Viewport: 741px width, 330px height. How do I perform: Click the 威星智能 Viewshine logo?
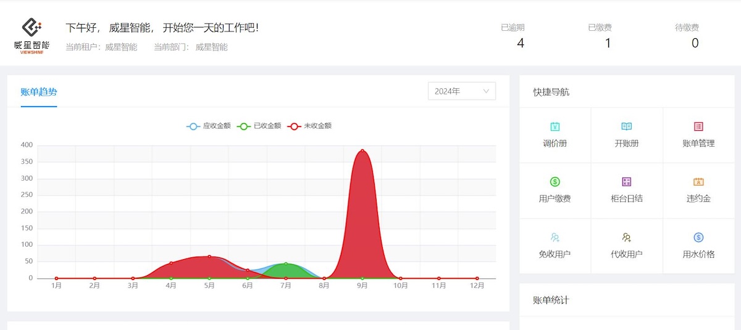tap(31, 36)
